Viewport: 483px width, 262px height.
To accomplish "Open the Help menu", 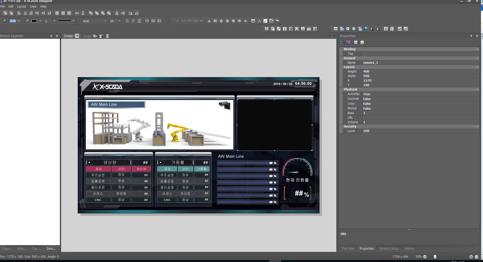I will [x=43, y=7].
